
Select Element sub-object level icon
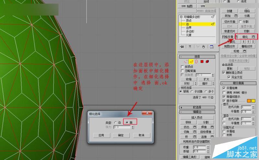(207, 62)
